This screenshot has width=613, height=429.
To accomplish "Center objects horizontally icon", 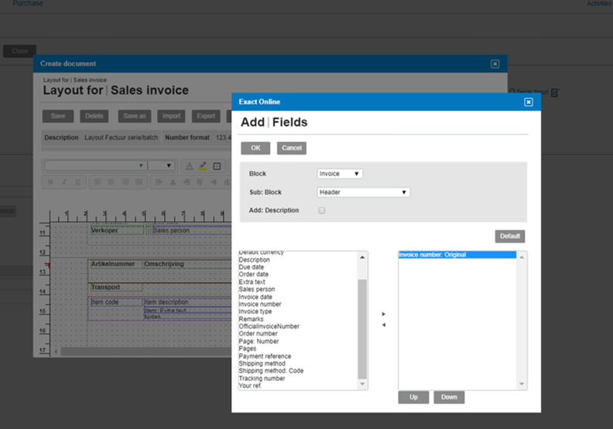I will pos(173,182).
